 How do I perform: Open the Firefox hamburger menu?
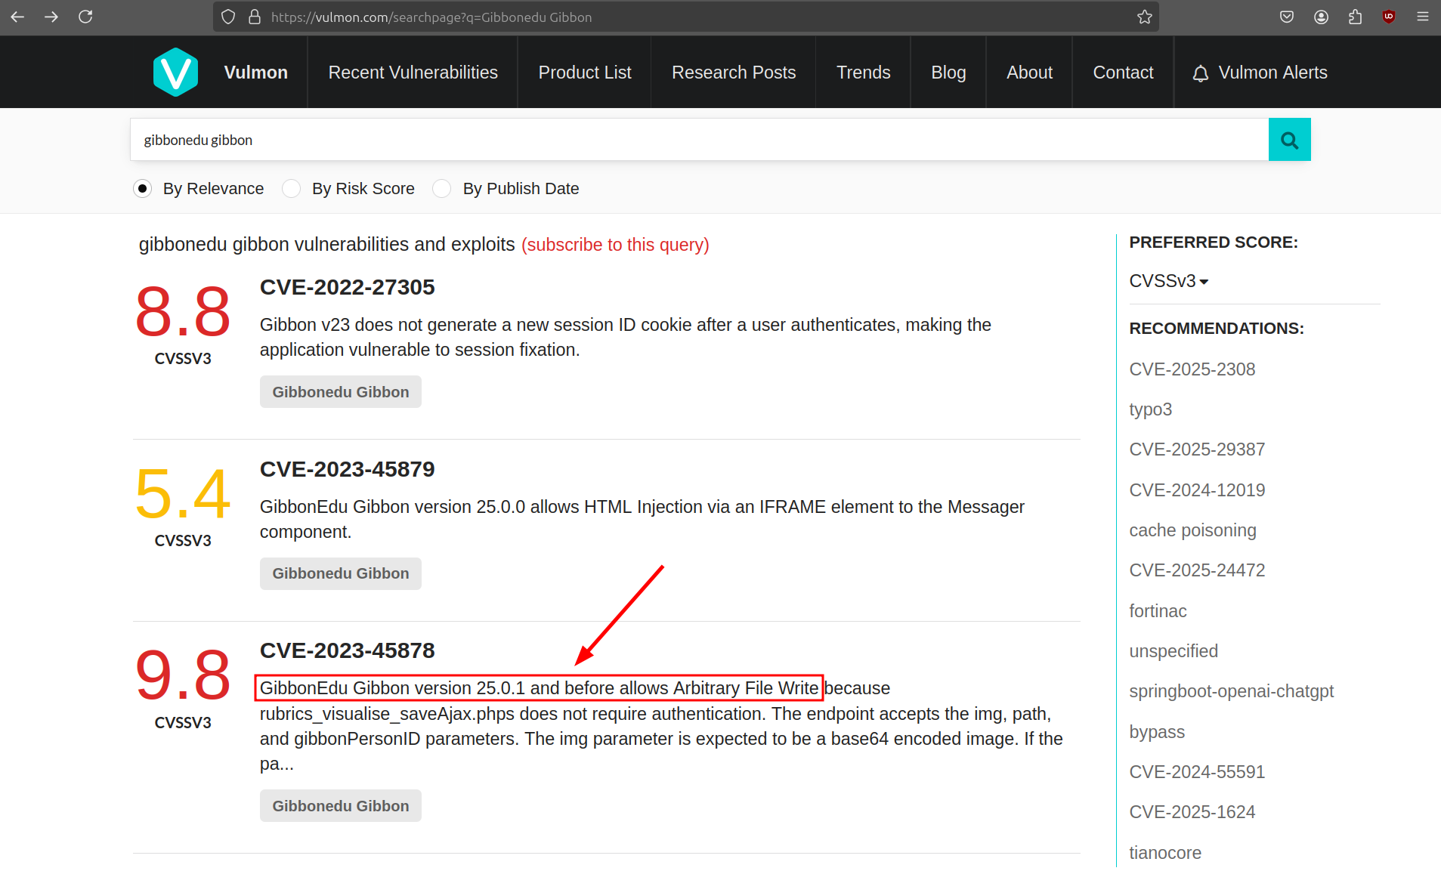click(x=1422, y=17)
